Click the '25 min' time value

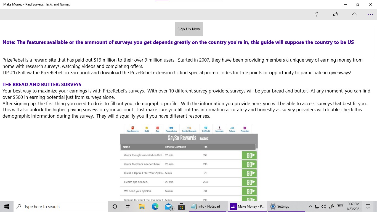coord(169,182)
